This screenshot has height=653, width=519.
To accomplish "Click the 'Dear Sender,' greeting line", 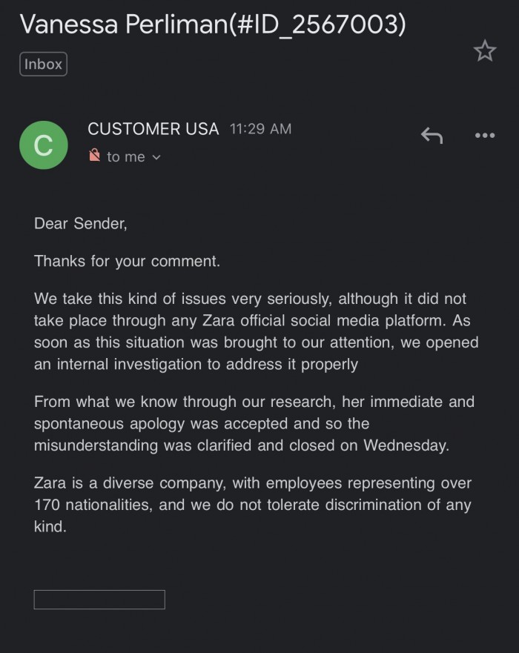I will coord(80,223).
